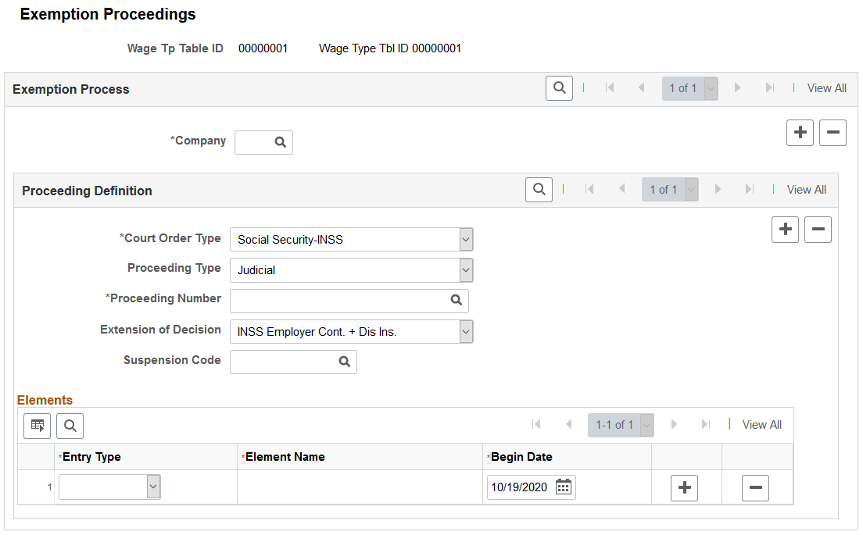
Task: Open the Company lookup magnifier
Action: [x=280, y=142]
